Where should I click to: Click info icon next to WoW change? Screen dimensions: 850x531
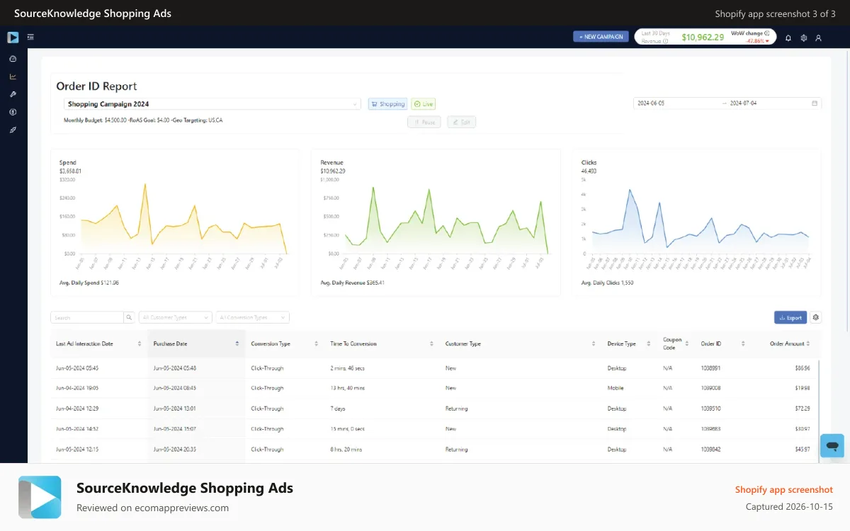pyautogui.click(x=767, y=33)
